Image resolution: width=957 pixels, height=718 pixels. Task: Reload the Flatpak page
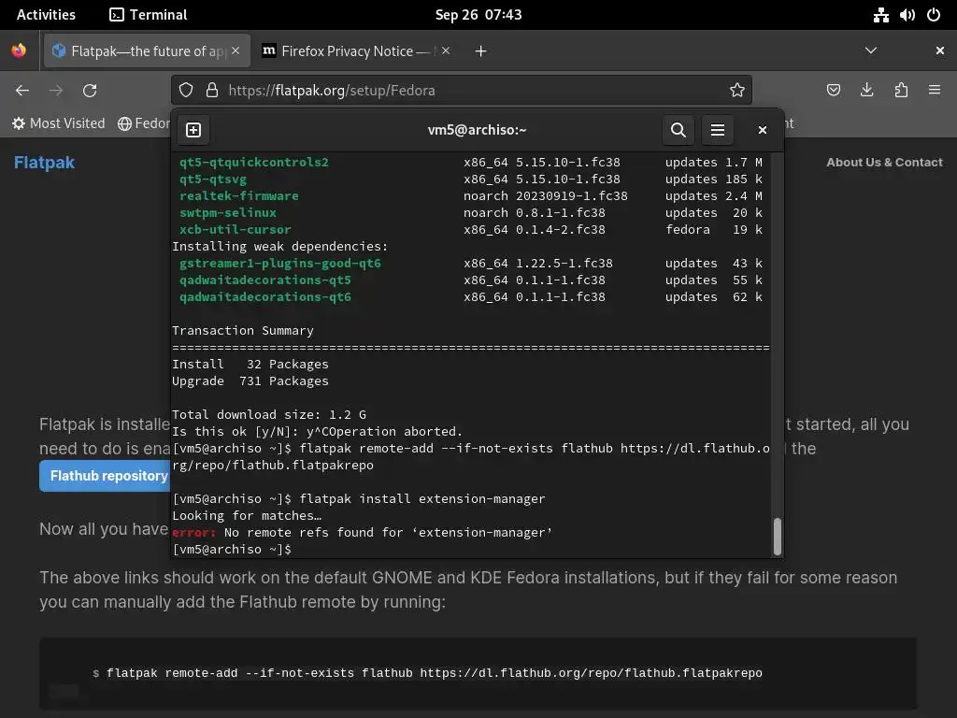click(x=90, y=91)
